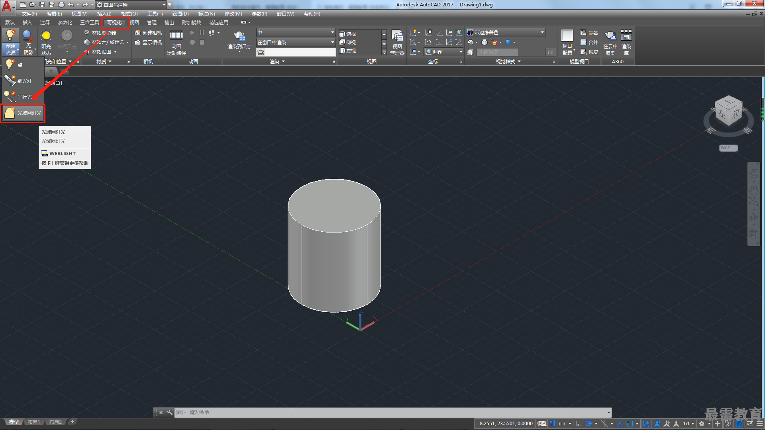Image resolution: width=765 pixels, height=430 pixels.
Task: Choose the 平行光 distant light option
Action: point(23,97)
